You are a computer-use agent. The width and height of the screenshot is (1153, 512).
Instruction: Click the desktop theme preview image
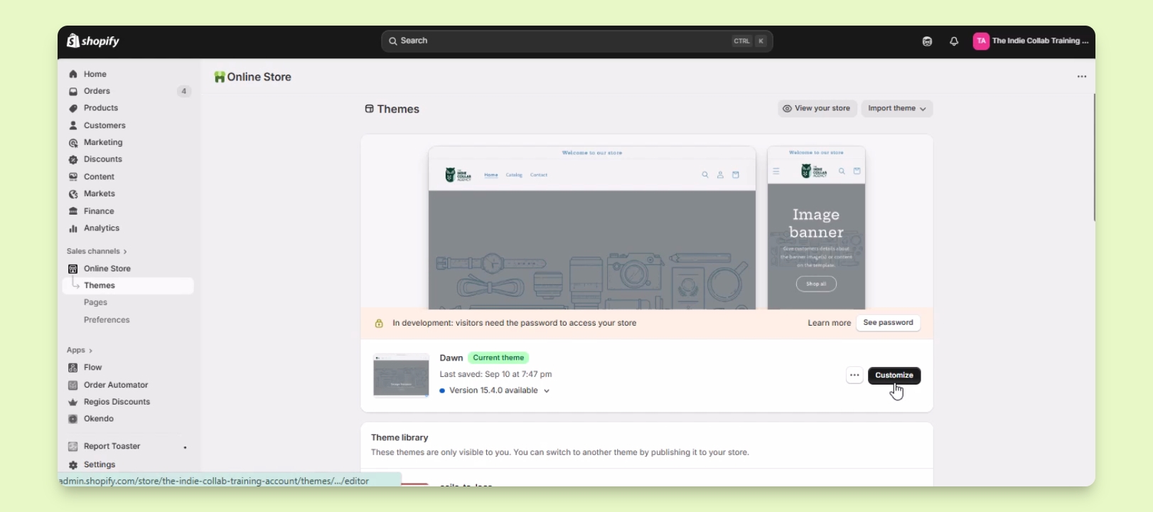(x=592, y=228)
